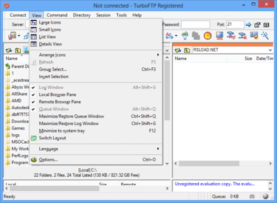This screenshot has width=277, height=203.
Task: Click the gray status ball indicator
Action: tap(265, 196)
